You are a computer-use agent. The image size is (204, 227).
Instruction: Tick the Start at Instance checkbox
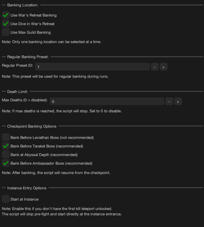(x=6, y=199)
